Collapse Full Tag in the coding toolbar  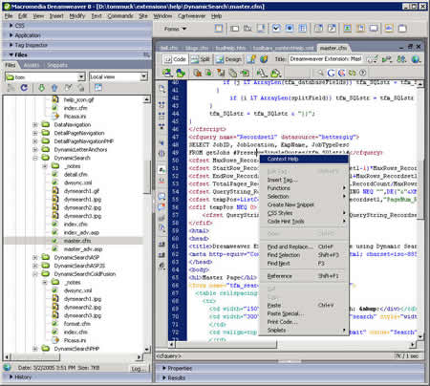(x=161, y=104)
